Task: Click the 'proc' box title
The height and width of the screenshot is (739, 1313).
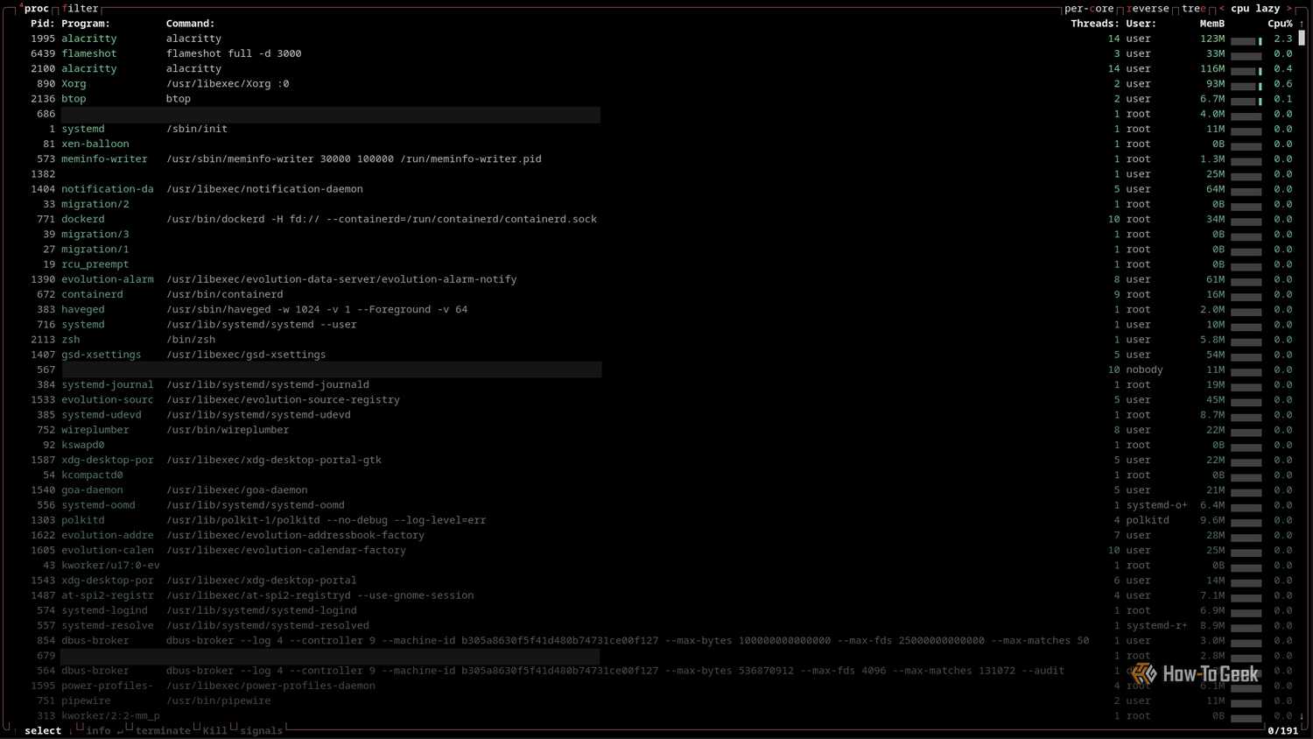Action: coord(37,9)
